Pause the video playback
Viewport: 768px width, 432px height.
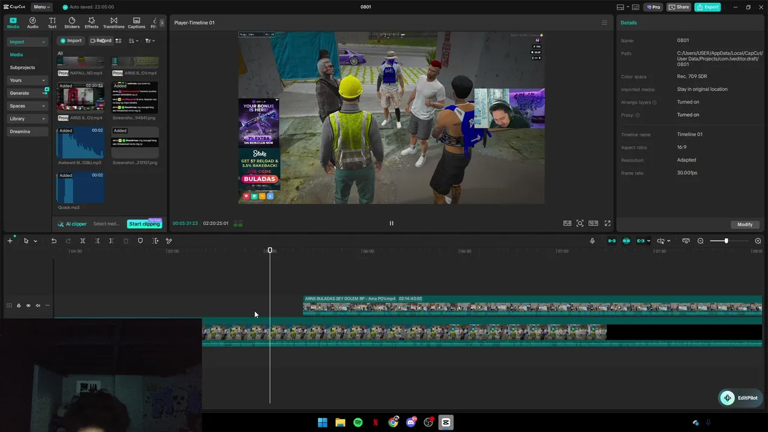391,223
